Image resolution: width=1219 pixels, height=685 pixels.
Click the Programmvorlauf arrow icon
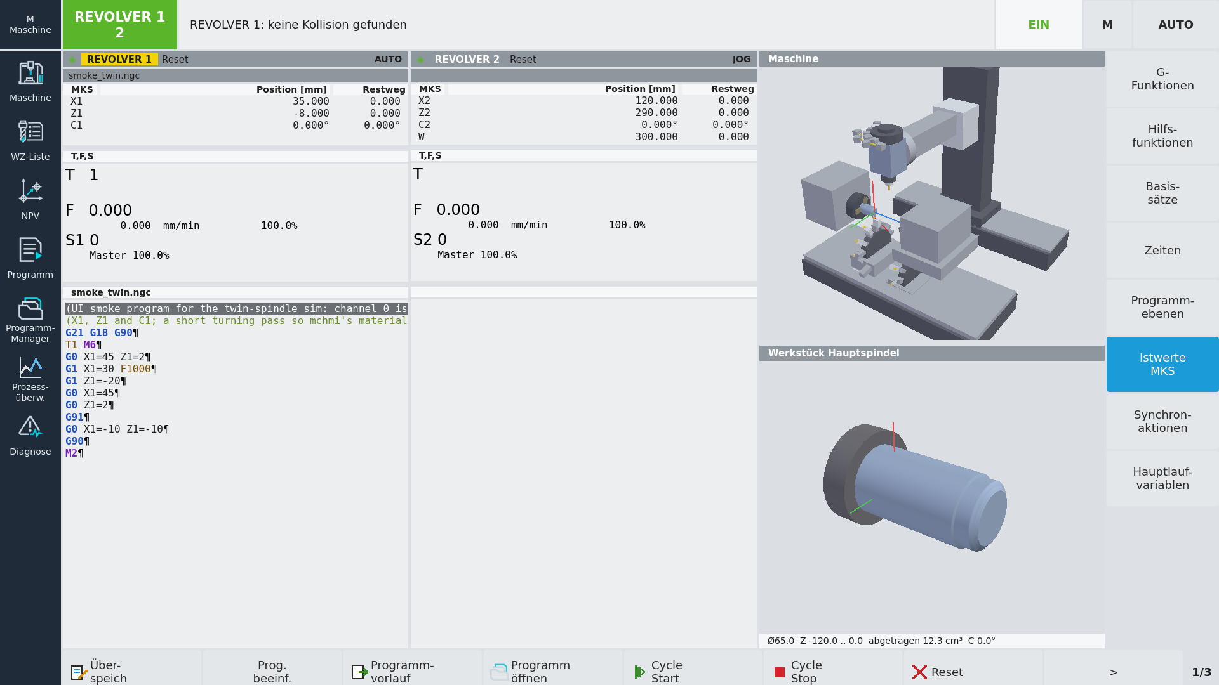[360, 672]
